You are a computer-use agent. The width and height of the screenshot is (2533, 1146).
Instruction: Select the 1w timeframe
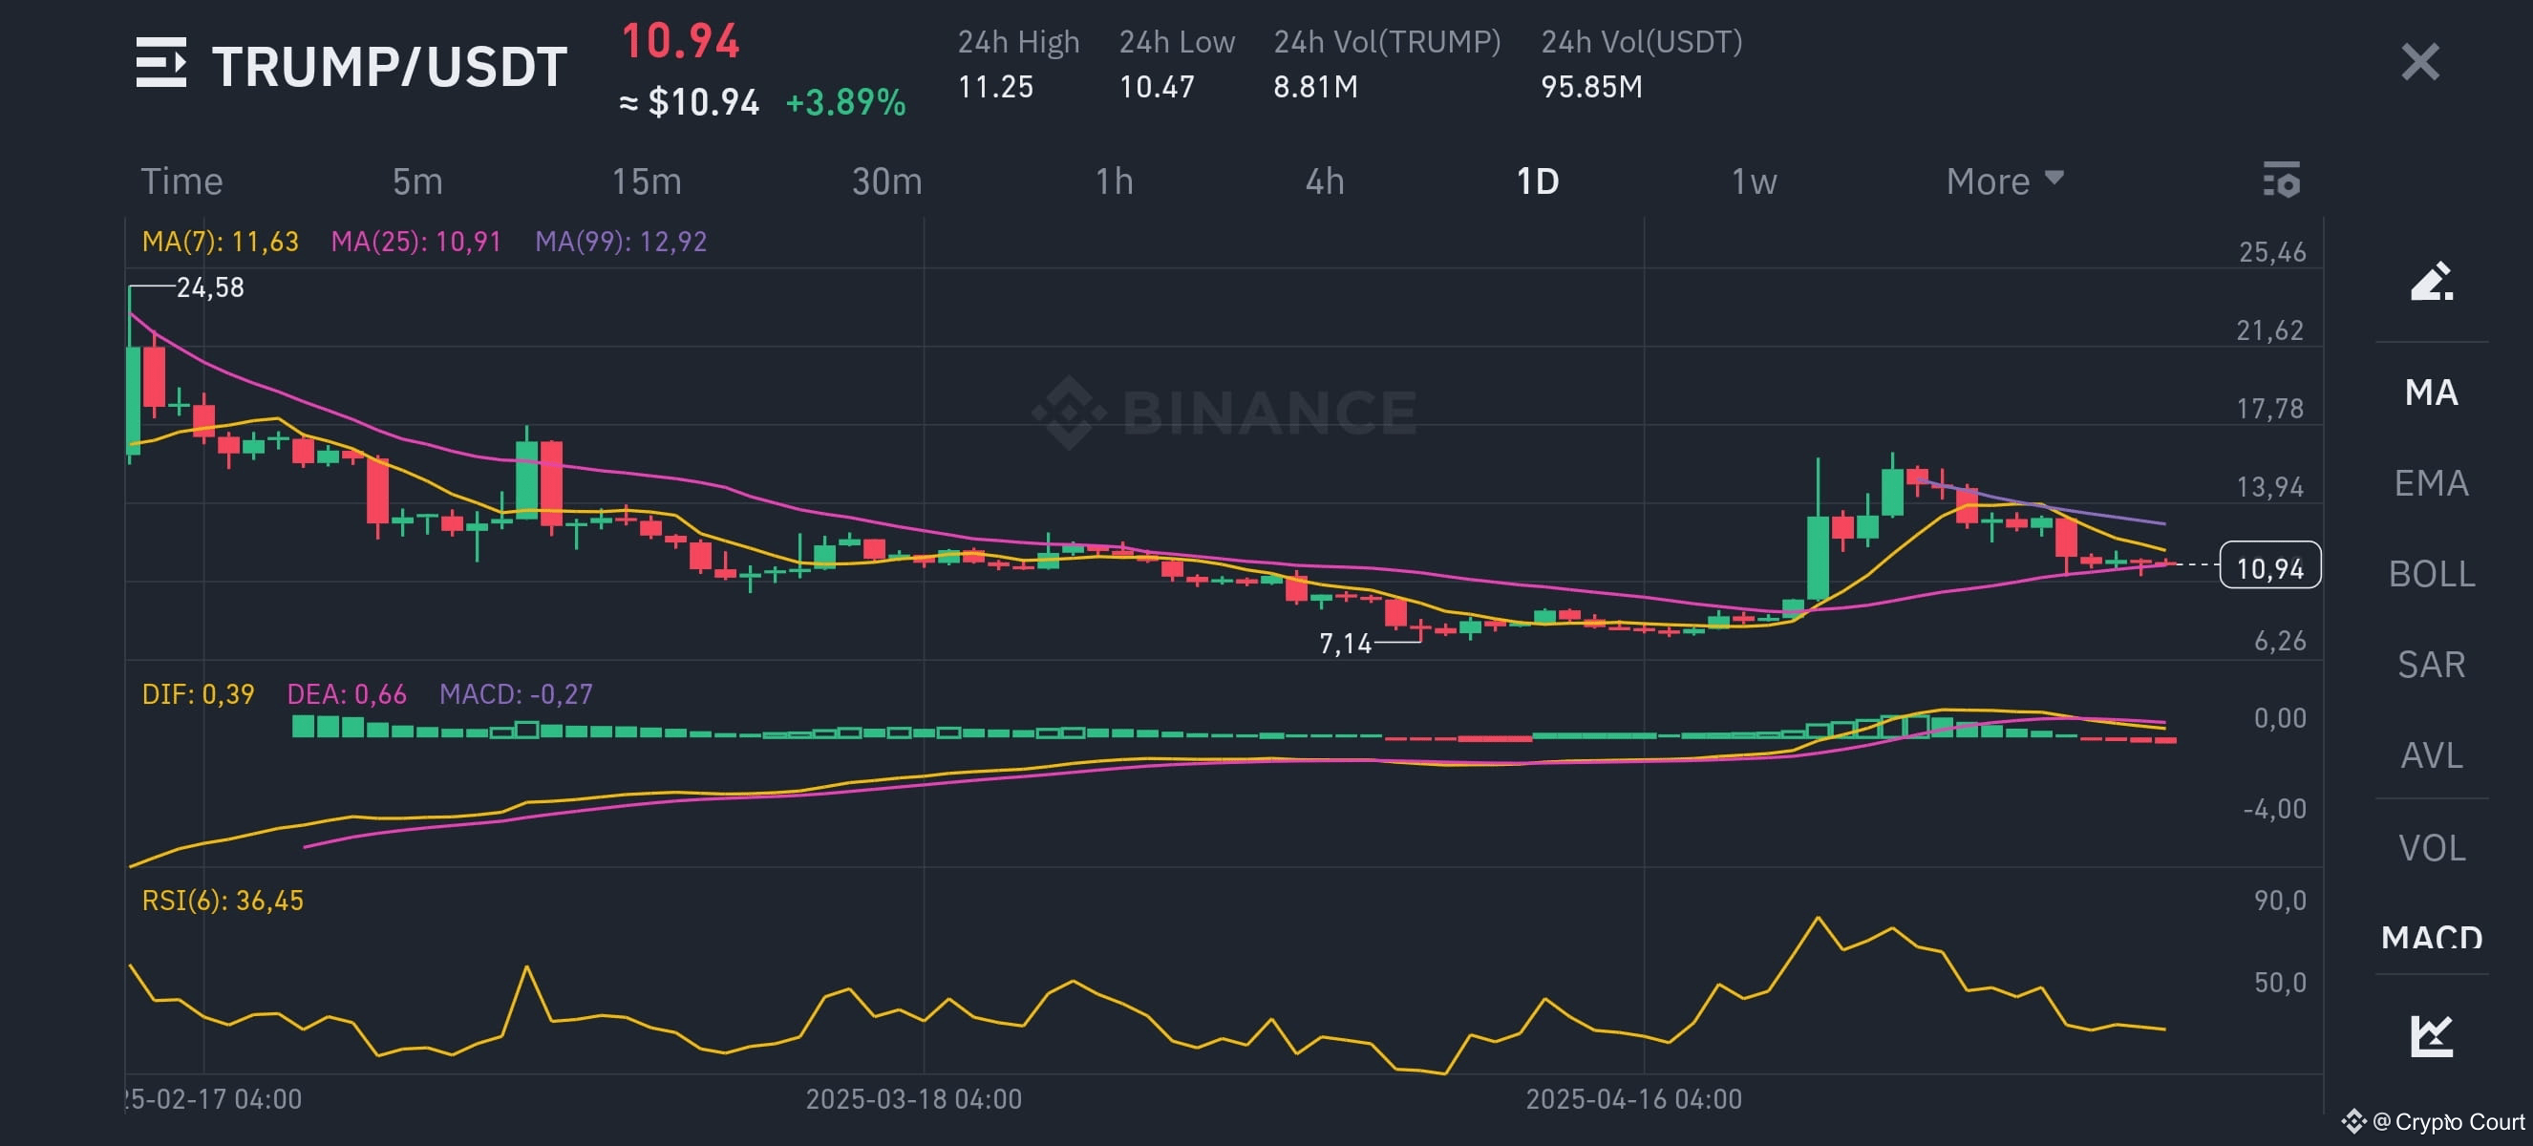pyautogui.click(x=1754, y=180)
